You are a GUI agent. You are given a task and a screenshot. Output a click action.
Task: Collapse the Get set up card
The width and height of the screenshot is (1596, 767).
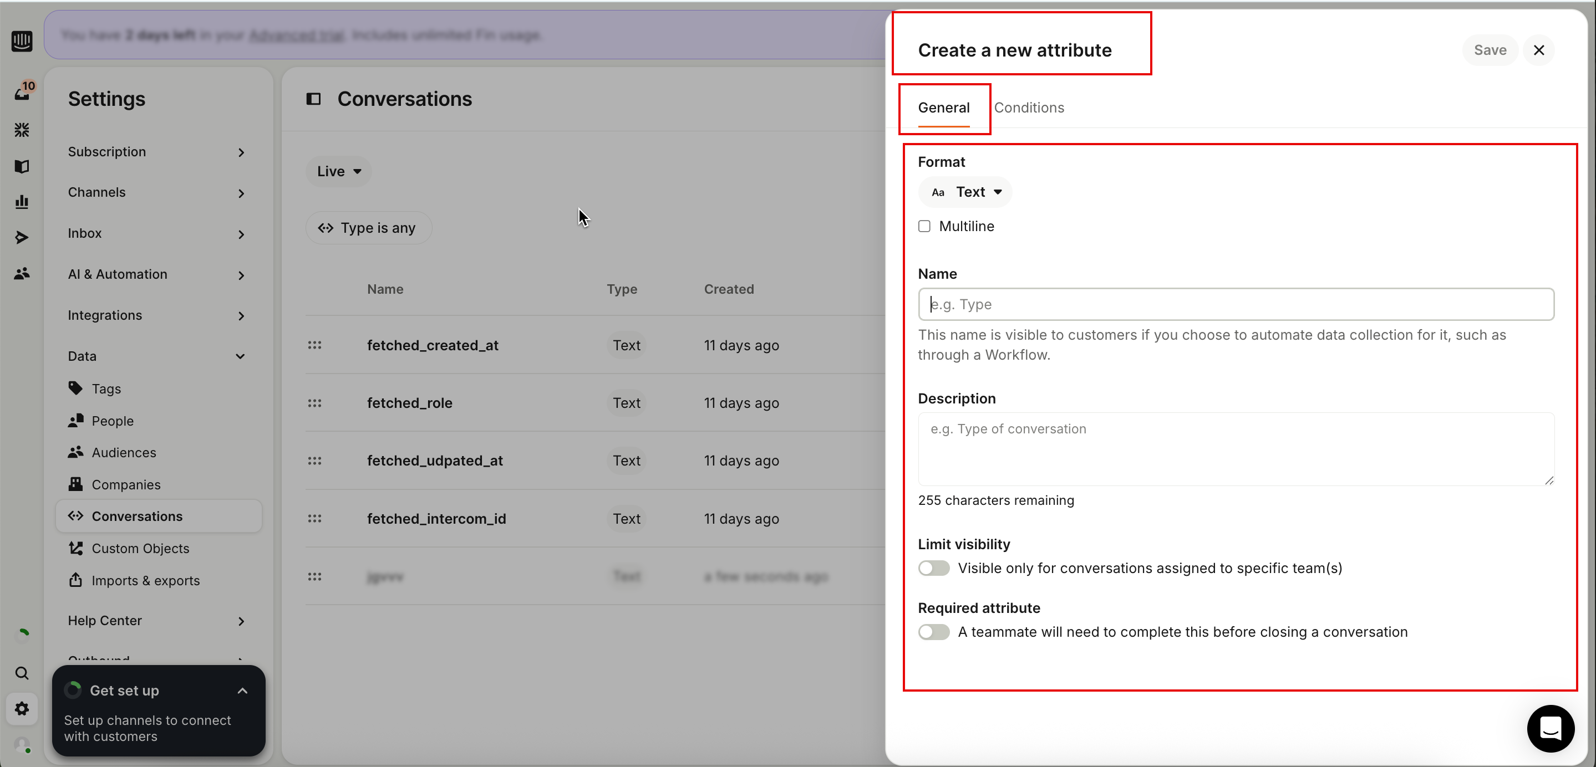tap(243, 691)
